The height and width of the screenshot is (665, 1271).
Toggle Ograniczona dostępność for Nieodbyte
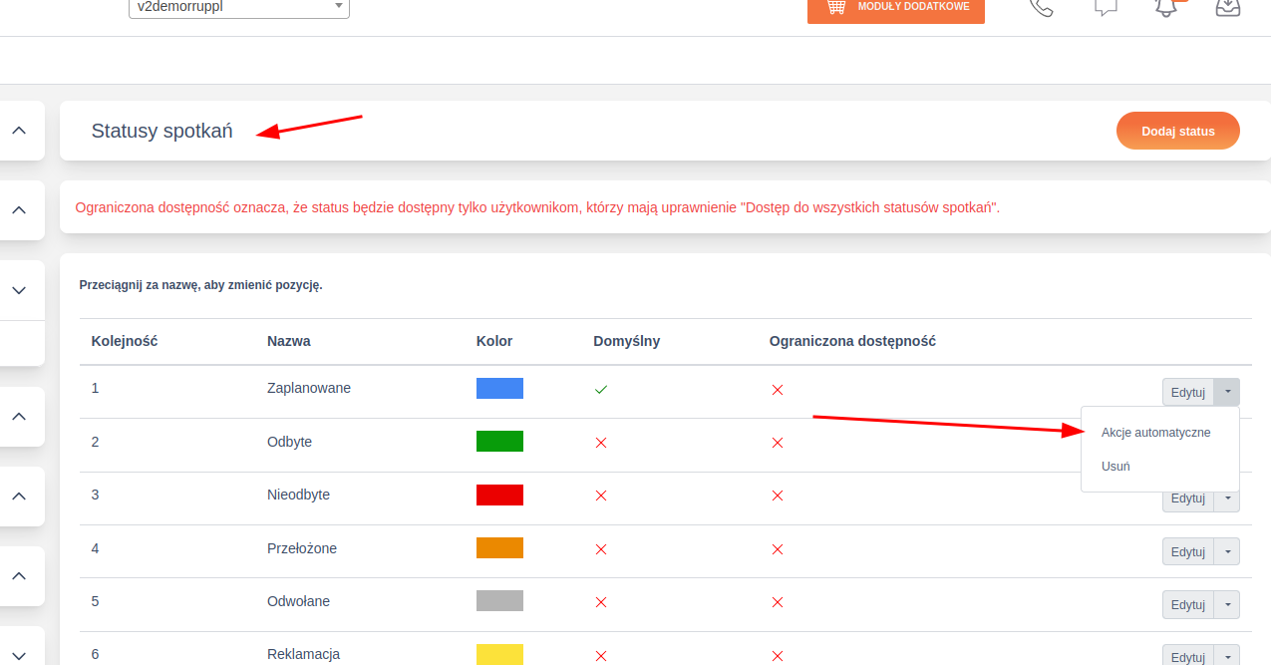click(778, 496)
